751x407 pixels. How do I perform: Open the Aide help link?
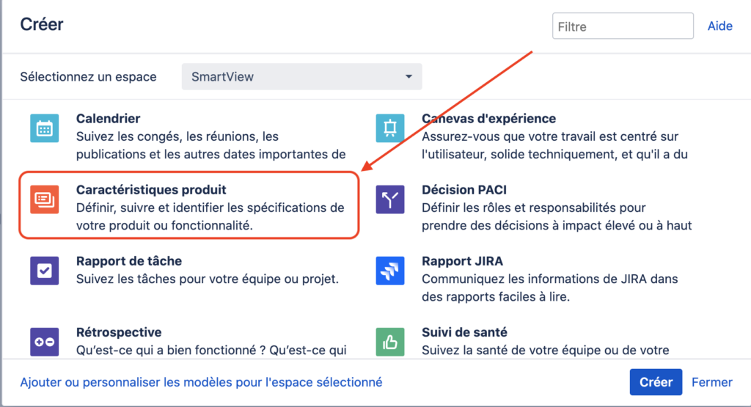[x=719, y=26]
